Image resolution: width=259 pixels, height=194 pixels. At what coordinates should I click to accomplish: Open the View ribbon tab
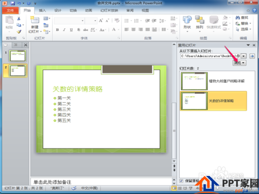pyautogui.click(x=145, y=10)
